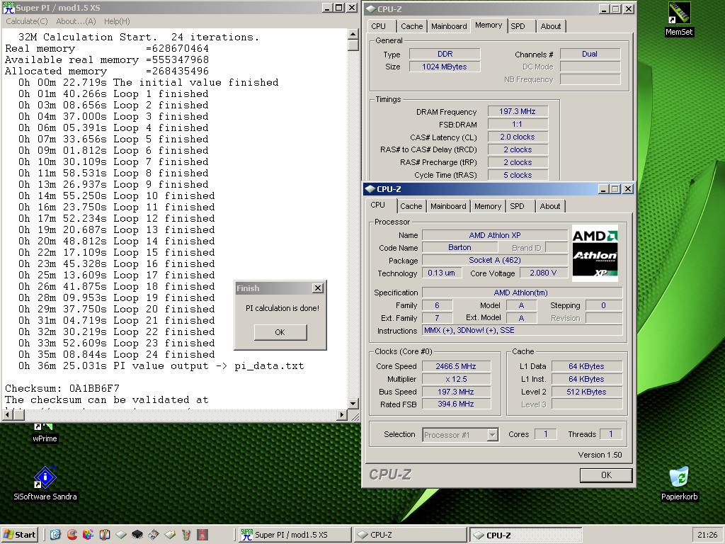Click the Level 2 cache value 512 KBytes
725x544 pixels.
(x=586, y=392)
